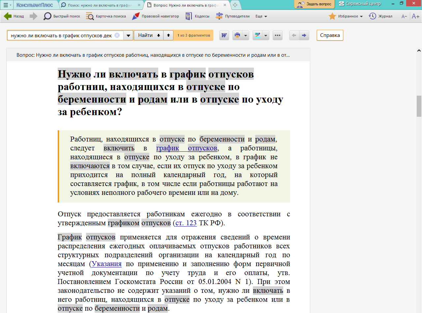The width and height of the screenshot is (422, 313).
Task: Clear the search field text
Action: click(117, 35)
